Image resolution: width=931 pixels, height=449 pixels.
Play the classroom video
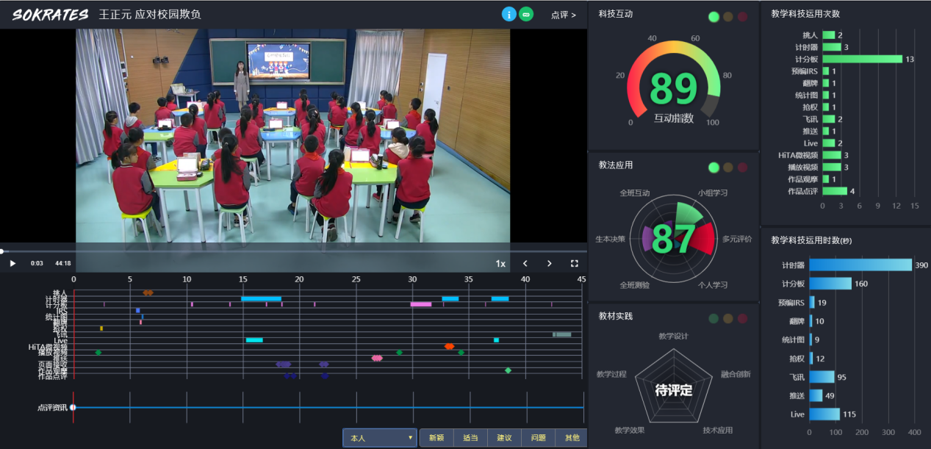12,263
